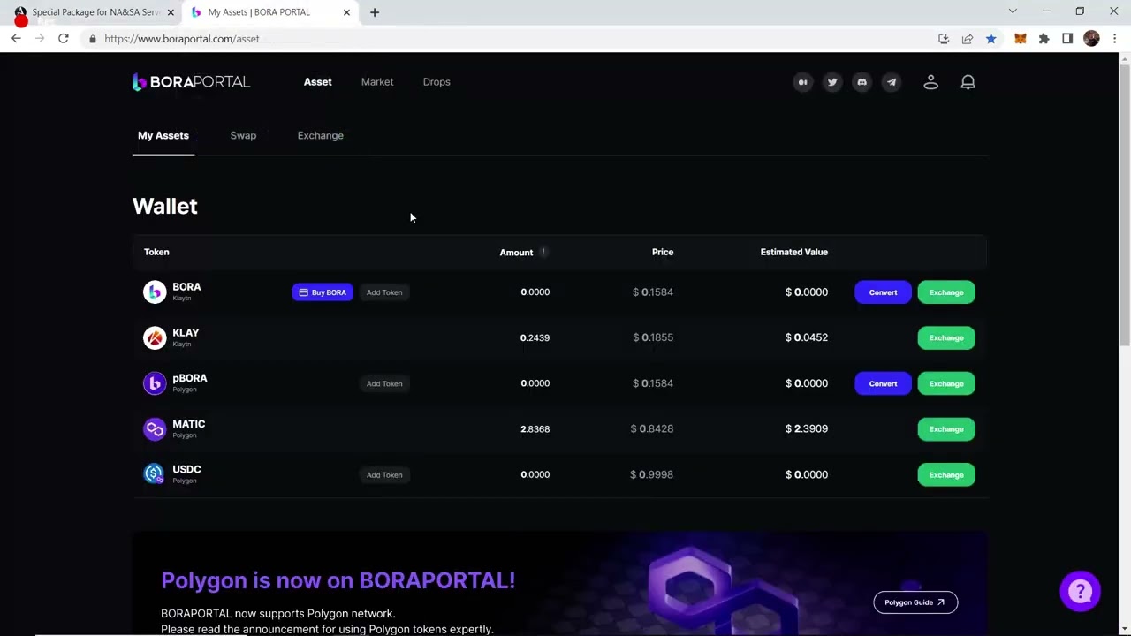This screenshot has height=636, width=1131.
Task: Open the Chrome profile avatar
Action: tap(1091, 38)
